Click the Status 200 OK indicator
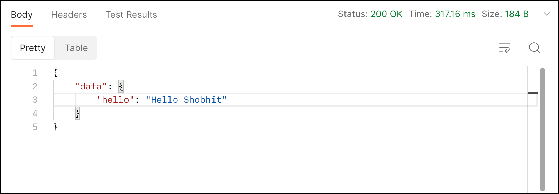The image size is (559, 194). (370, 14)
